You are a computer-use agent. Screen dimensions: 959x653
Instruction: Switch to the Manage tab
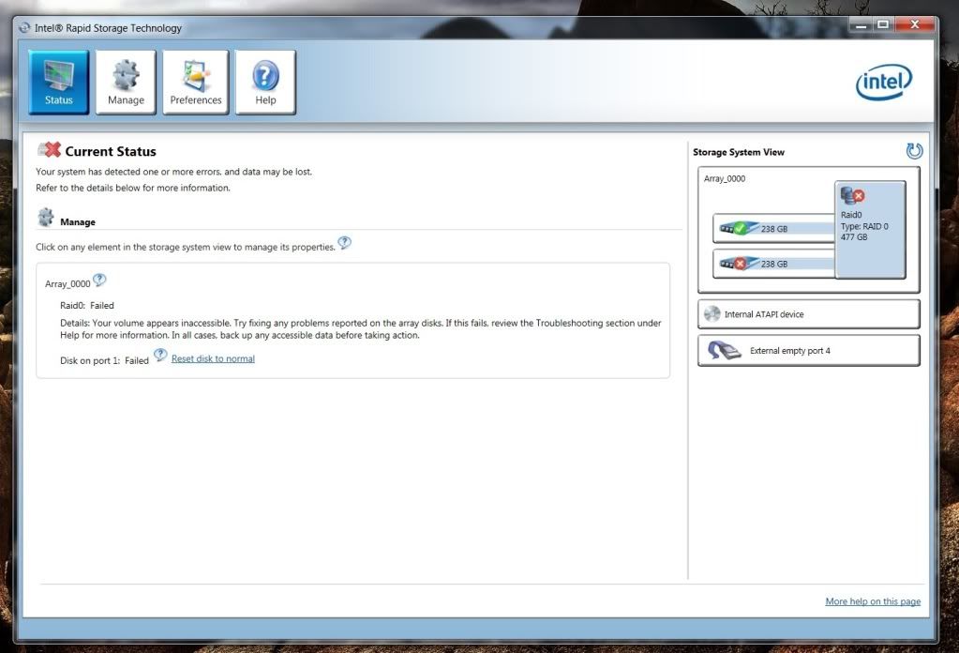pyautogui.click(x=126, y=82)
